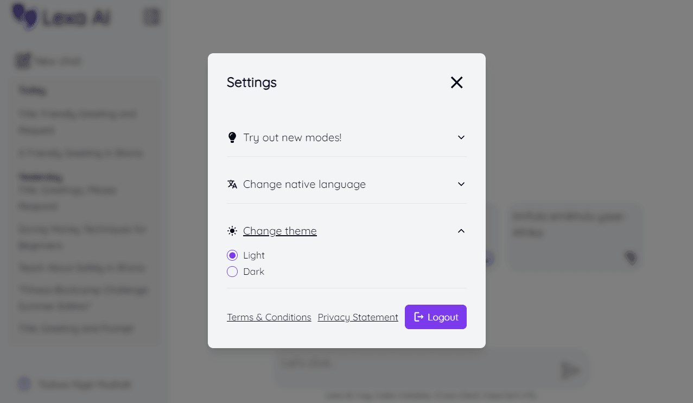Click the lightbulb icon beside new modes
Screen dimensions: 693x403
tap(232, 137)
